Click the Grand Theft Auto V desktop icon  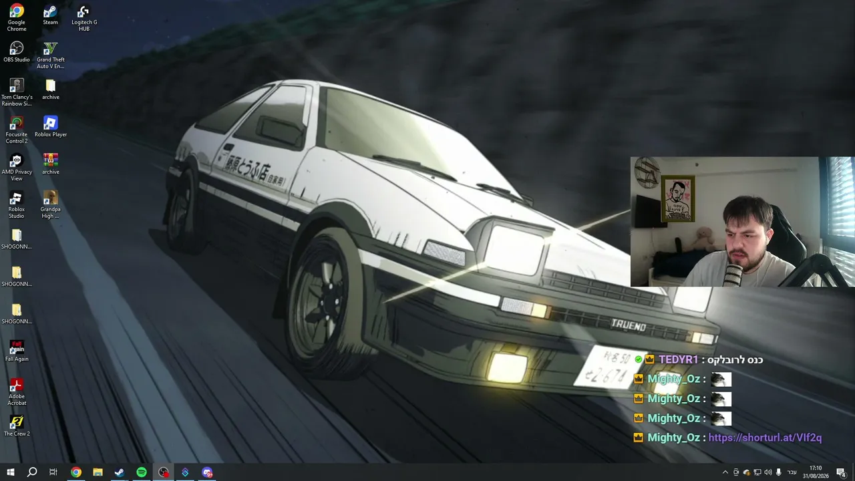[50, 55]
